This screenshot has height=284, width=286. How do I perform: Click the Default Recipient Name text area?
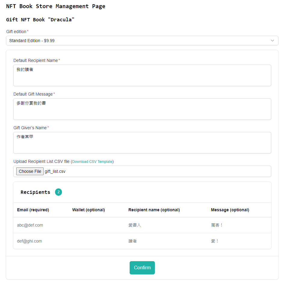pyautogui.click(x=142, y=75)
